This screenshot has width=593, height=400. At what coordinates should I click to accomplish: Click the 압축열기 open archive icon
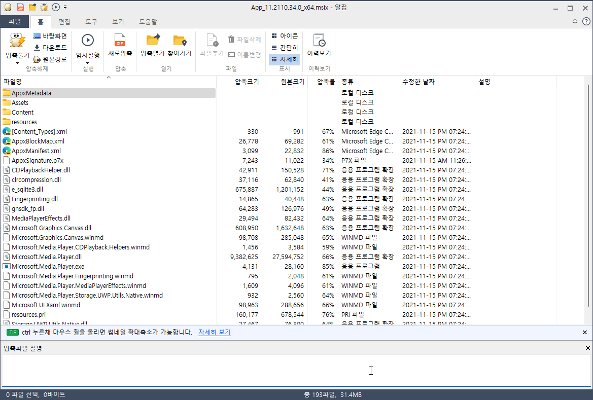[153, 40]
